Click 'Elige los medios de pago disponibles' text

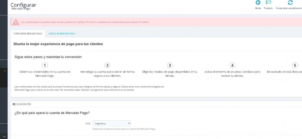[170, 74]
